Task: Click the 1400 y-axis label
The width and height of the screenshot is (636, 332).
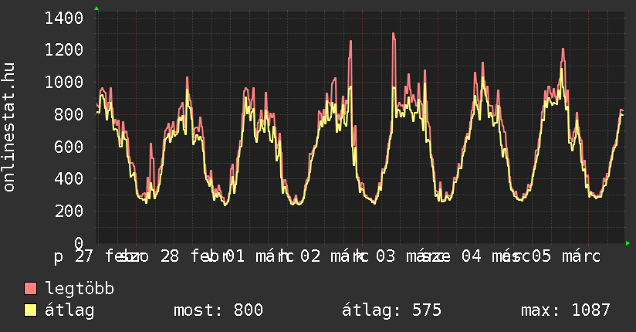Action: [x=65, y=18]
